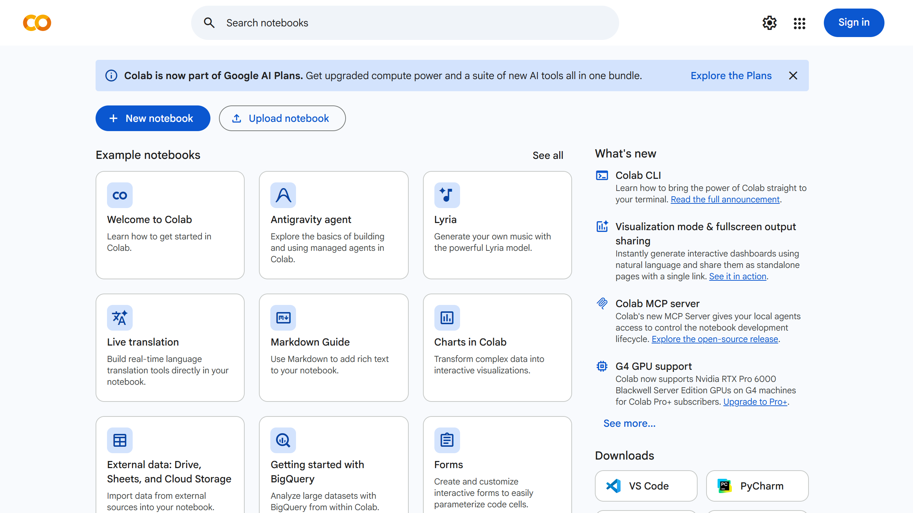Open Google apps grid icon

pyautogui.click(x=800, y=23)
